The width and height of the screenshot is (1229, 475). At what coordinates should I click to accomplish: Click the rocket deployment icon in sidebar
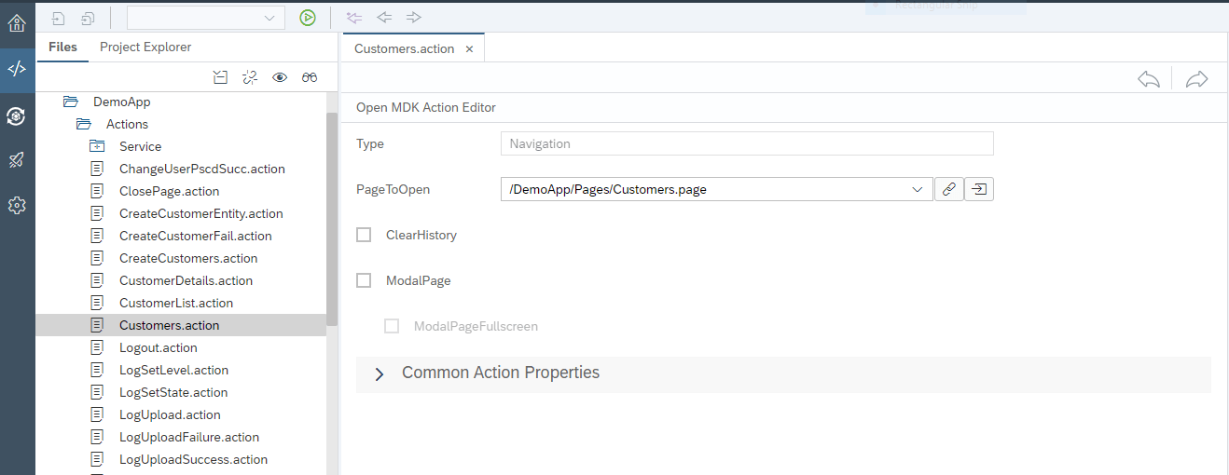click(x=17, y=160)
